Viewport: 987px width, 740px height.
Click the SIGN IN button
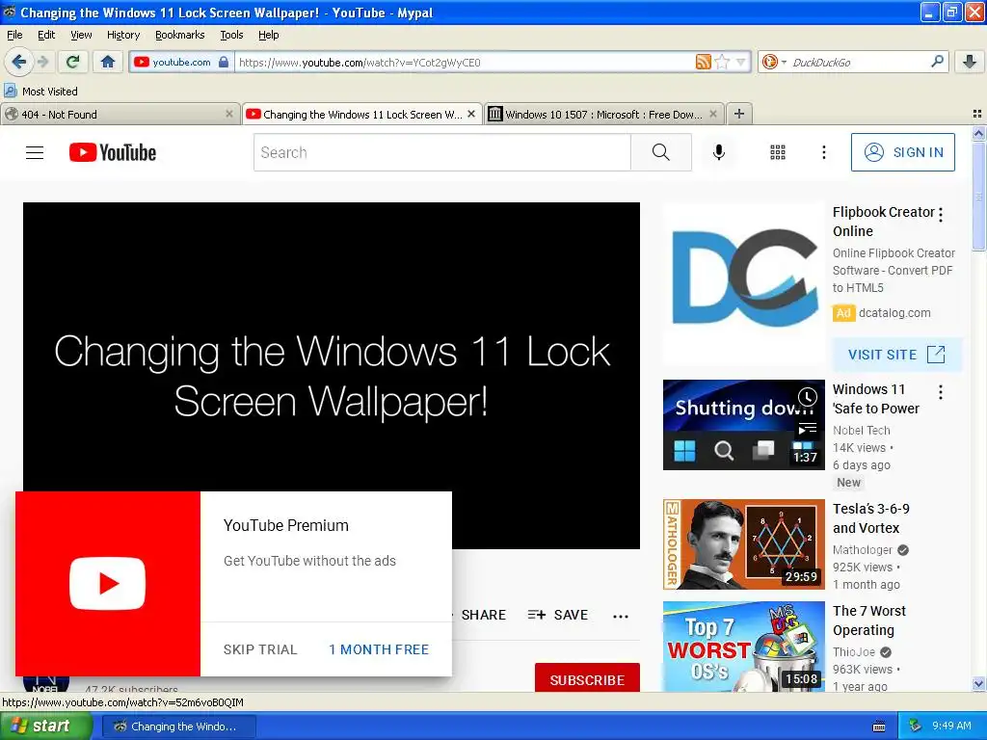point(902,152)
